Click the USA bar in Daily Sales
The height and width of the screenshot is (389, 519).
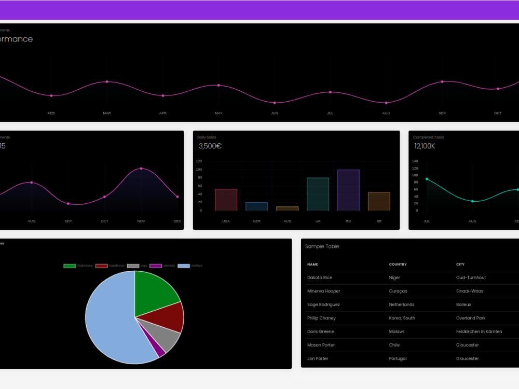[x=226, y=200]
